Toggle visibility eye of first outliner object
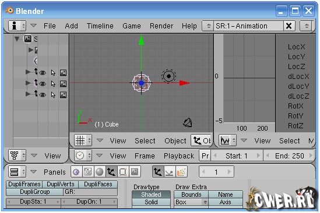 (43, 73)
